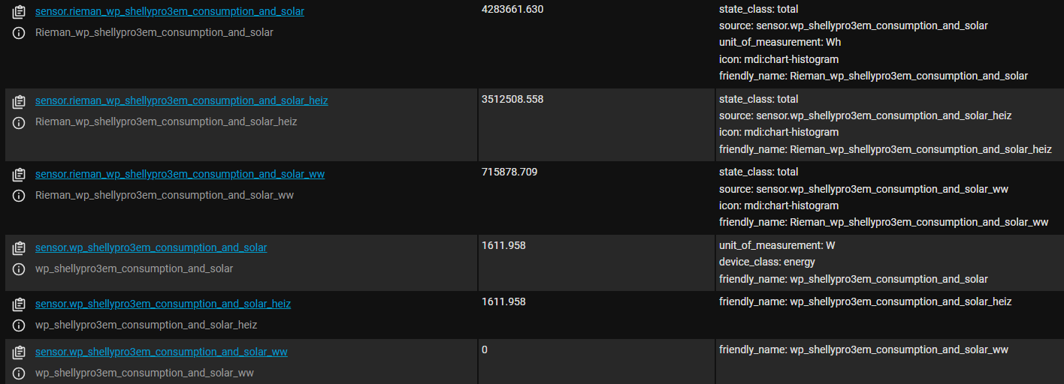The height and width of the screenshot is (384, 1064).
Task: Show more info for Rieman_wp_shellypro3em_consumption_and_solar
Action: 20,33
